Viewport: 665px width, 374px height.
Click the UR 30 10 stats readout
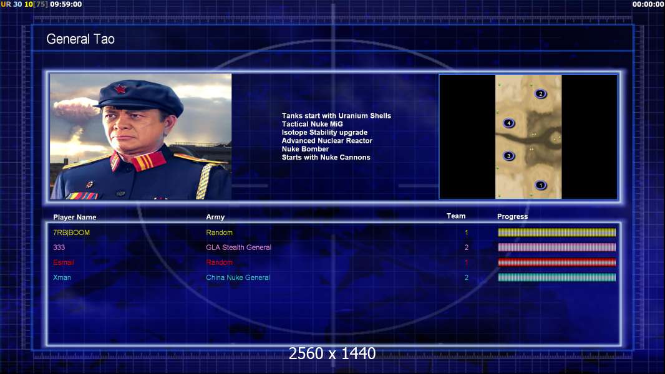pos(24,4)
